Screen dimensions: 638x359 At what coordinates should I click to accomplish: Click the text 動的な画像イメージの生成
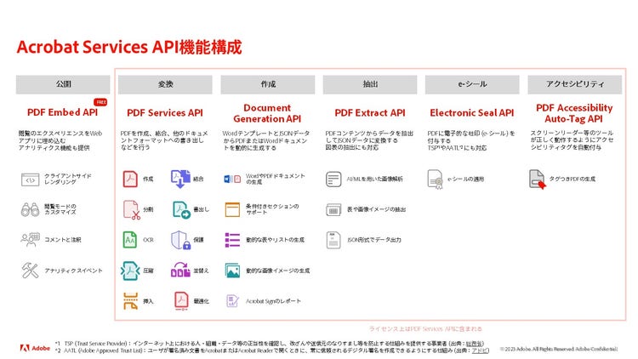point(277,271)
